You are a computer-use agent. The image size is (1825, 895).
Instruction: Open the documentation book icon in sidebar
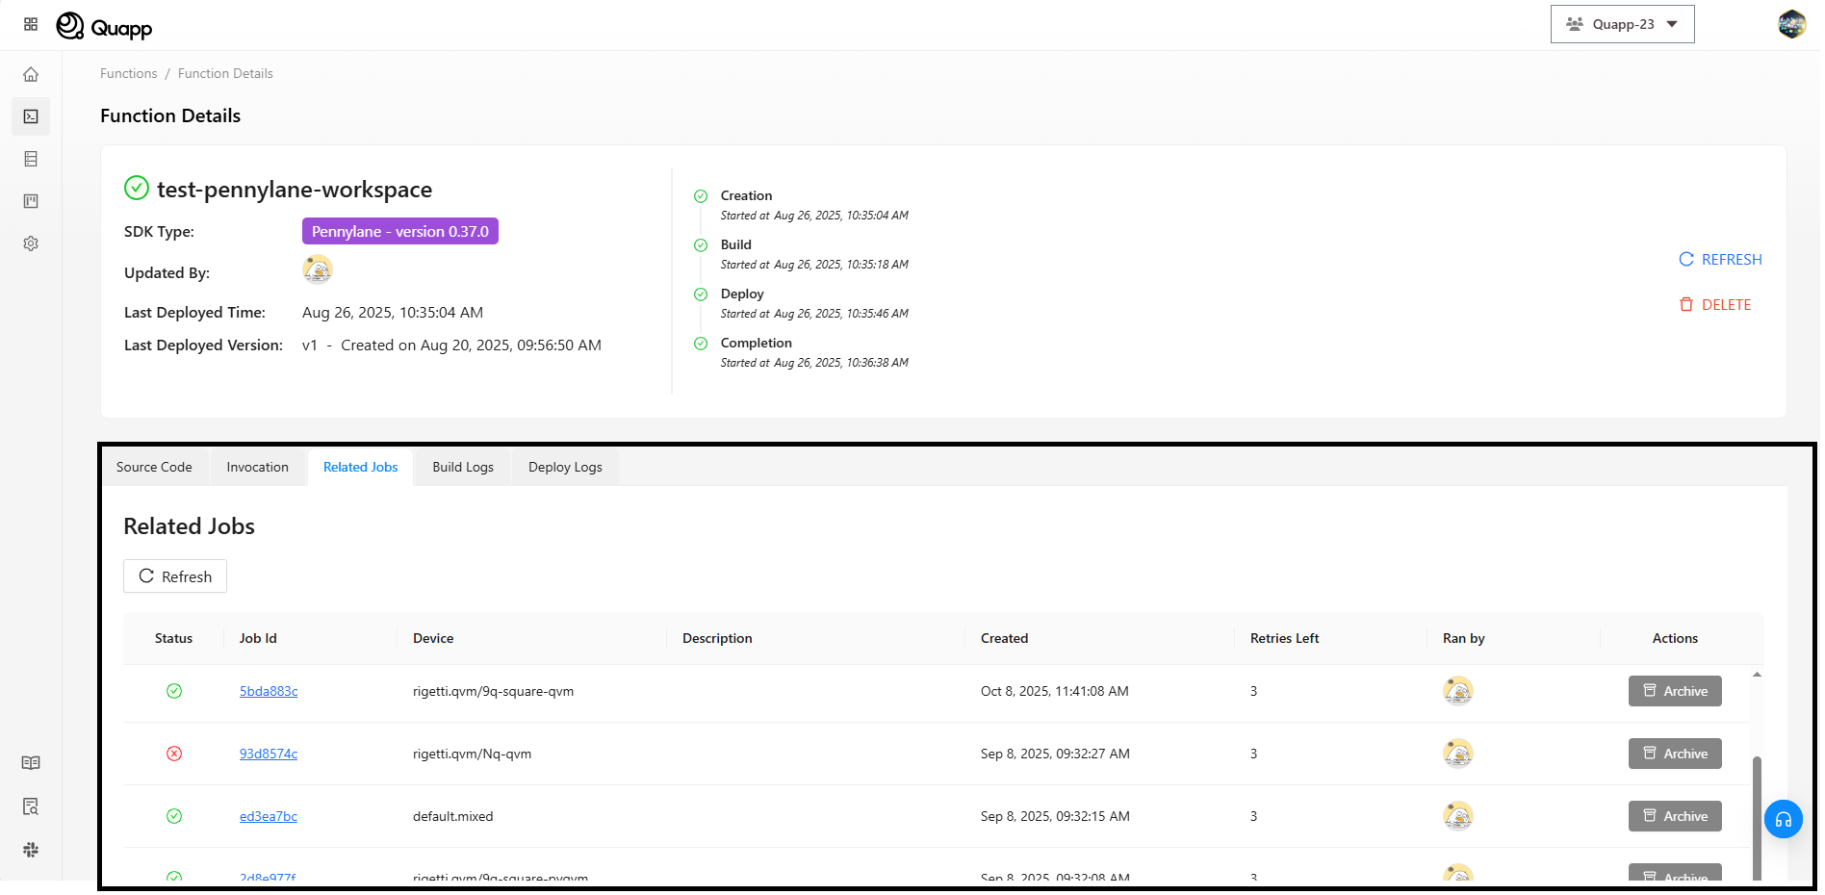(31, 763)
